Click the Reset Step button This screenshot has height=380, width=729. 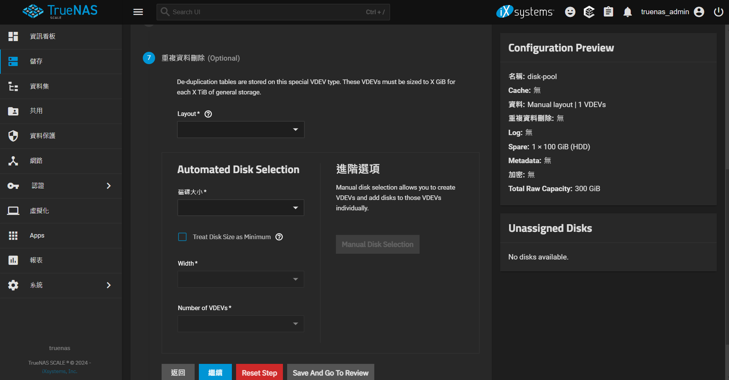259,373
